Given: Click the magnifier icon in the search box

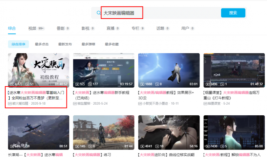Looking at the screenshot, I should point(98,13).
